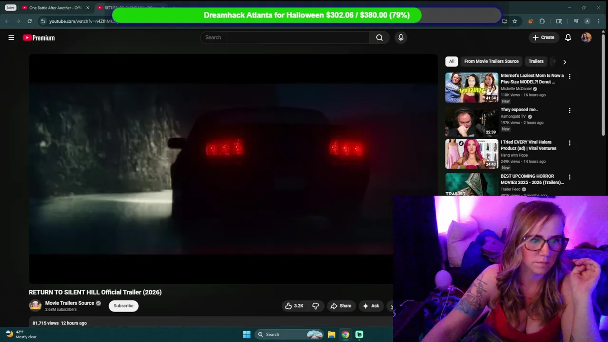Open Best Upcoming Horror Movies video title

point(532,179)
